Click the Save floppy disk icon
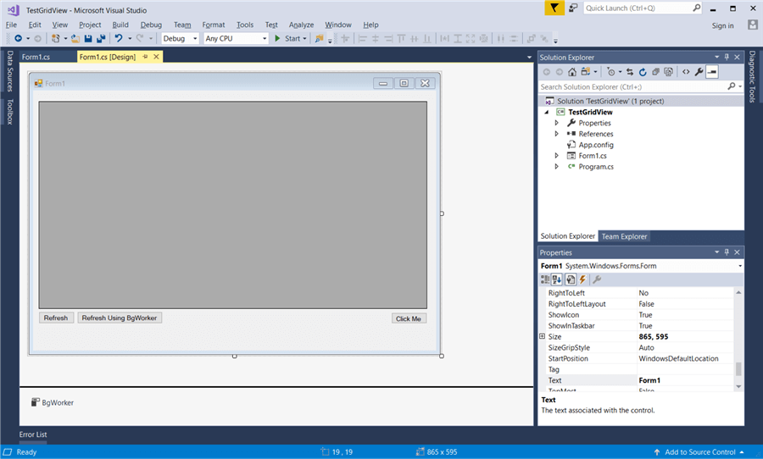This screenshot has width=763, height=459. coord(88,38)
